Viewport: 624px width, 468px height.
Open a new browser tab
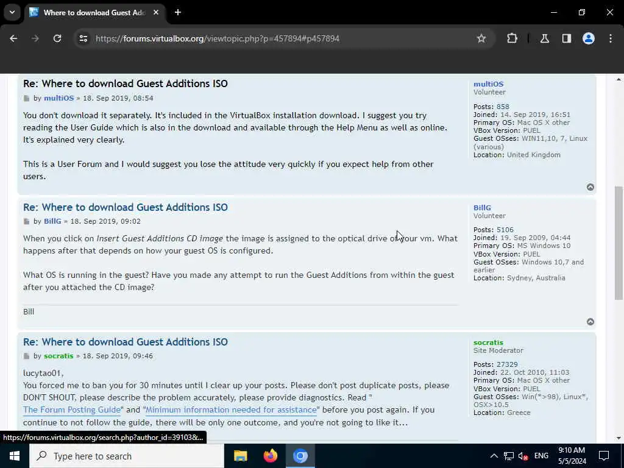pos(178,12)
